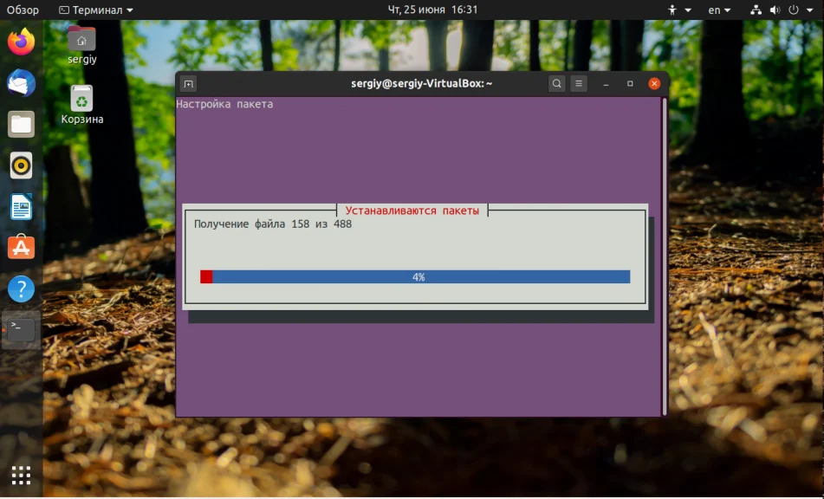Open the clock showing Чт, 25 июня 16:31

pos(432,10)
